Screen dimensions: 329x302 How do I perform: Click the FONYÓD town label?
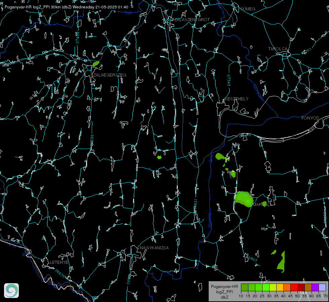310,118
